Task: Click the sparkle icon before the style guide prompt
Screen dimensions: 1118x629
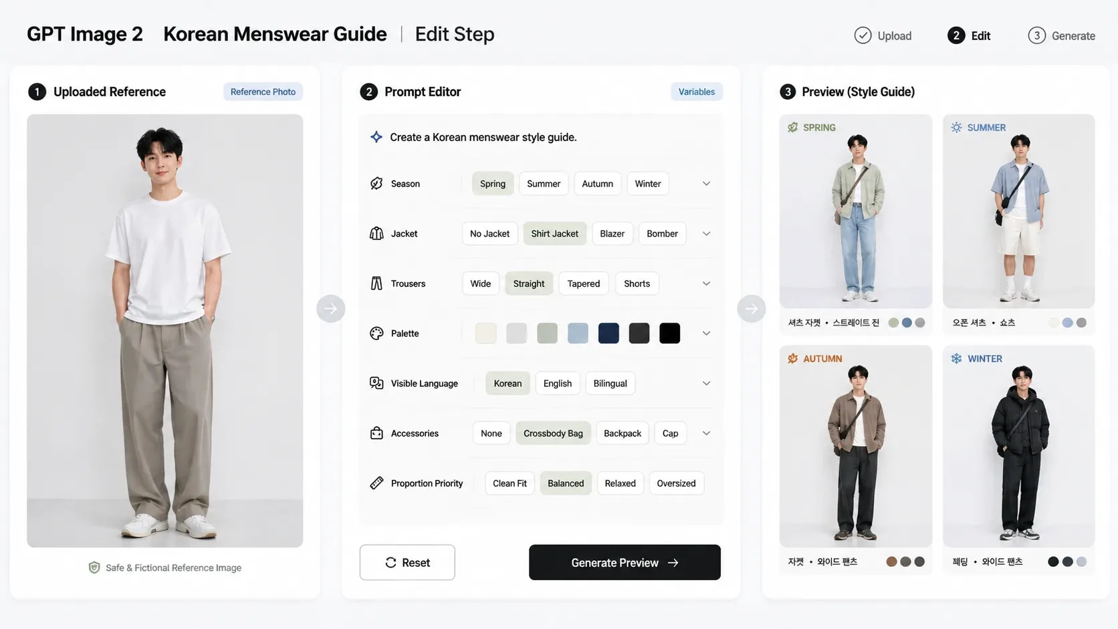Action: tap(375, 136)
